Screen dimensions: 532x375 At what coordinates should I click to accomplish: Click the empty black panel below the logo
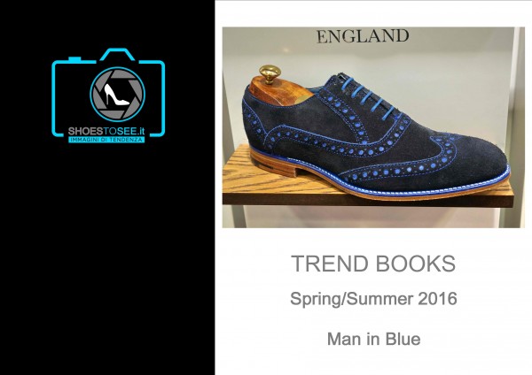pyautogui.click(x=107, y=257)
